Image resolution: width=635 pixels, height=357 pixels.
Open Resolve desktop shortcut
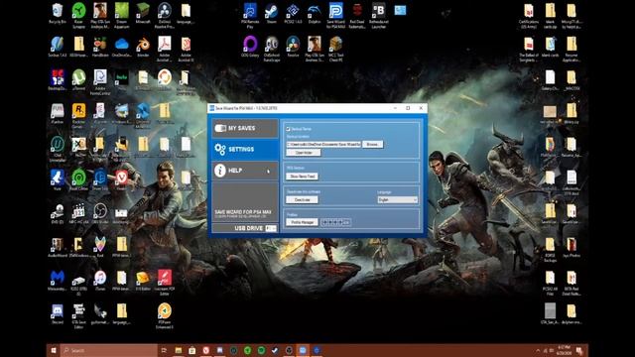point(293,47)
